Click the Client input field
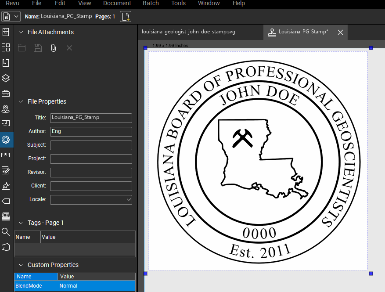Viewport: 385px width, 292px height. click(91, 186)
